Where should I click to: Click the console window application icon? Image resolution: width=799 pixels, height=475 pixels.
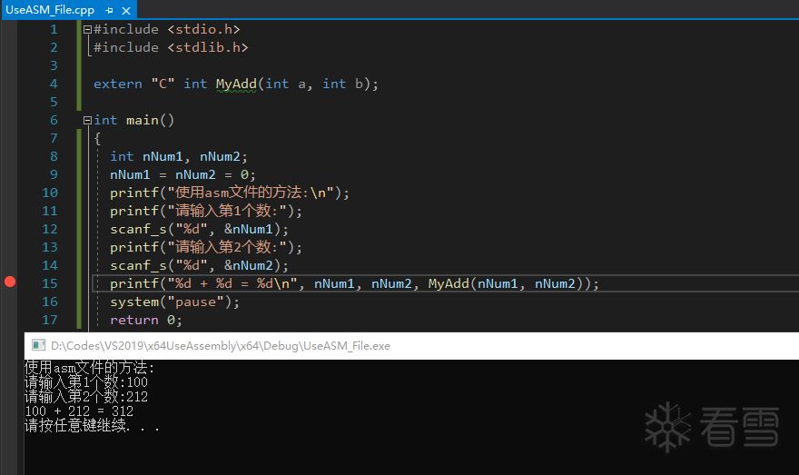pos(39,345)
